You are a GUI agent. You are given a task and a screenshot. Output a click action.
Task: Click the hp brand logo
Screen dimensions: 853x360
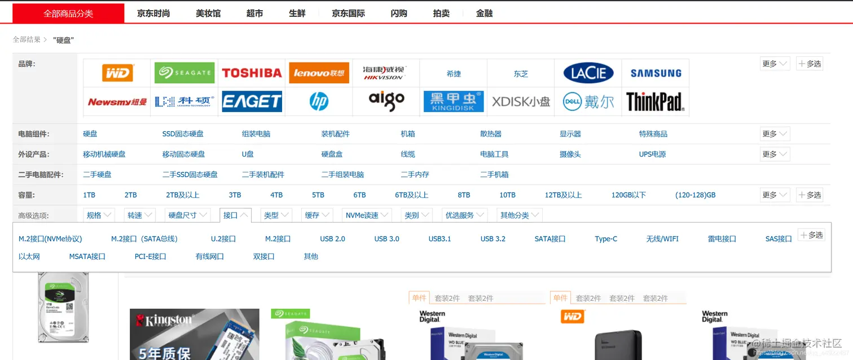[319, 102]
